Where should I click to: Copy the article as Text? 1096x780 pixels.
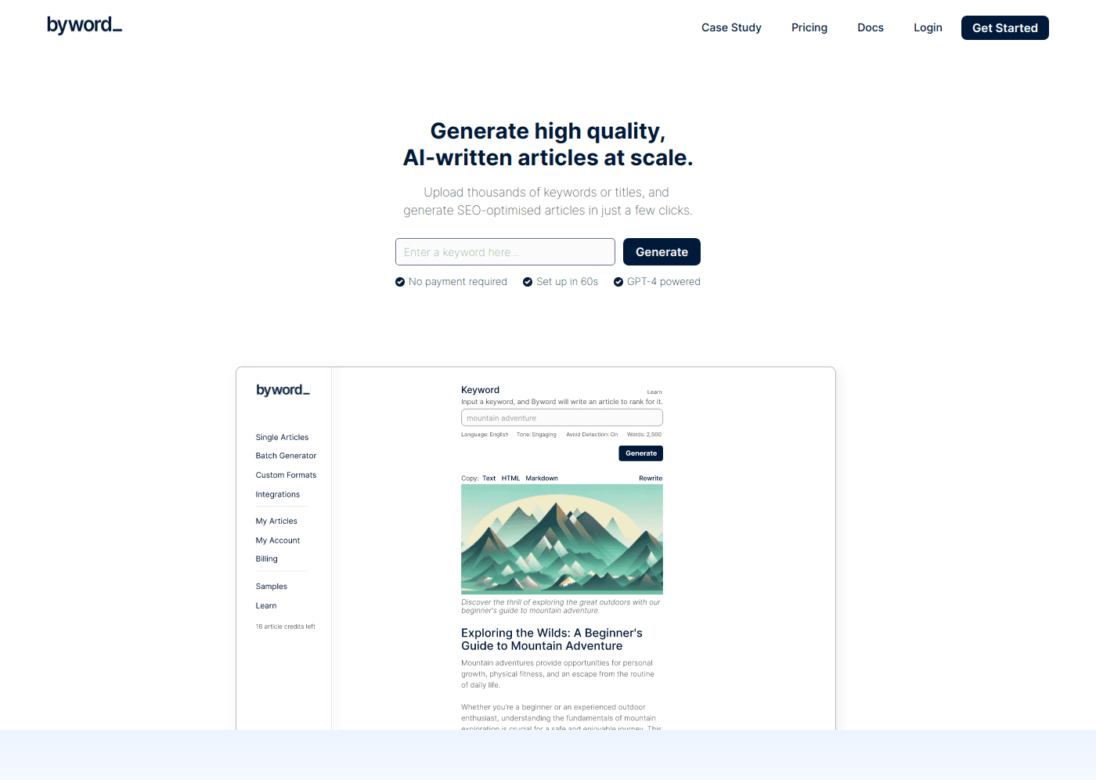489,478
